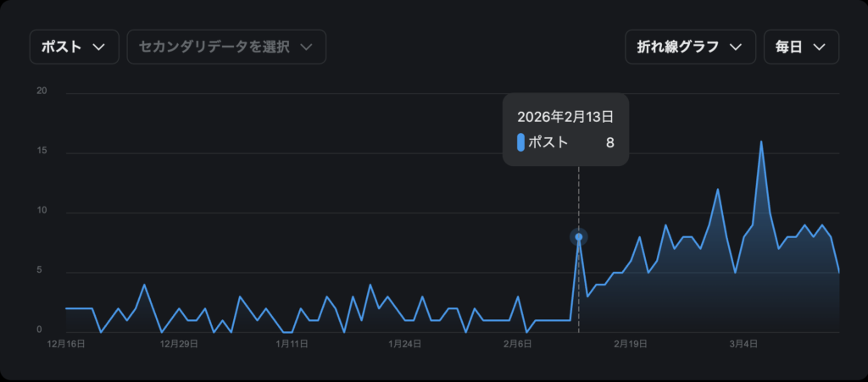This screenshot has height=382, width=868.
Task: Click the blue ポスト legend marker in tooltip
Action: [520, 142]
